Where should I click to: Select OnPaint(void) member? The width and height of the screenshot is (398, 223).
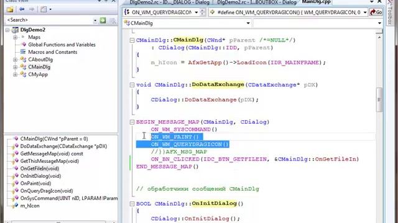pyautogui.click(x=35, y=183)
